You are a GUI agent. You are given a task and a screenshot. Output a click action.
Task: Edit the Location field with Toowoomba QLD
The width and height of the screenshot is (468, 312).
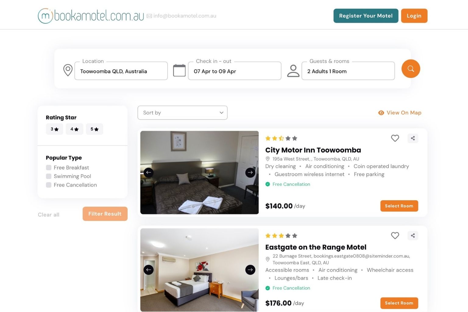point(121,71)
